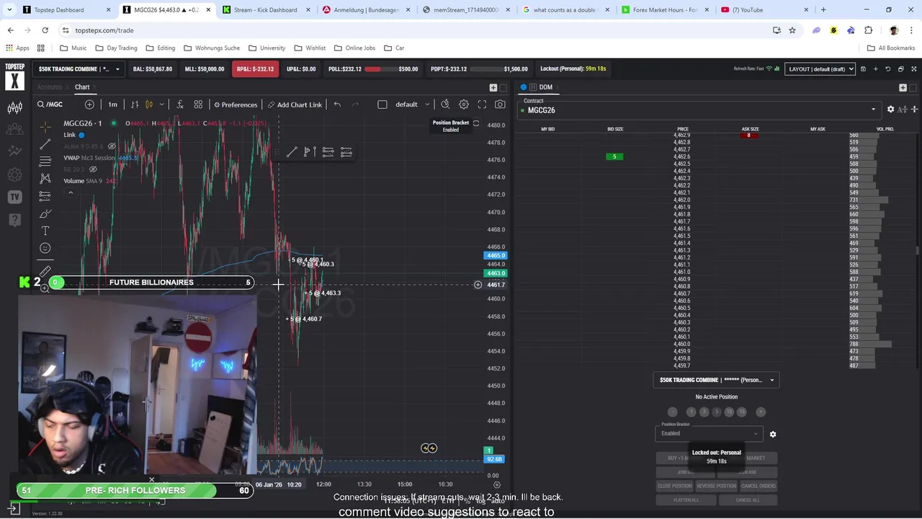Open Position Bracket settings gear
922x519 pixels.
(773, 434)
